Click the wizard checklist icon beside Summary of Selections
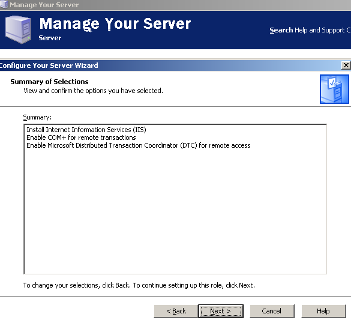351x323 pixels. (334, 89)
